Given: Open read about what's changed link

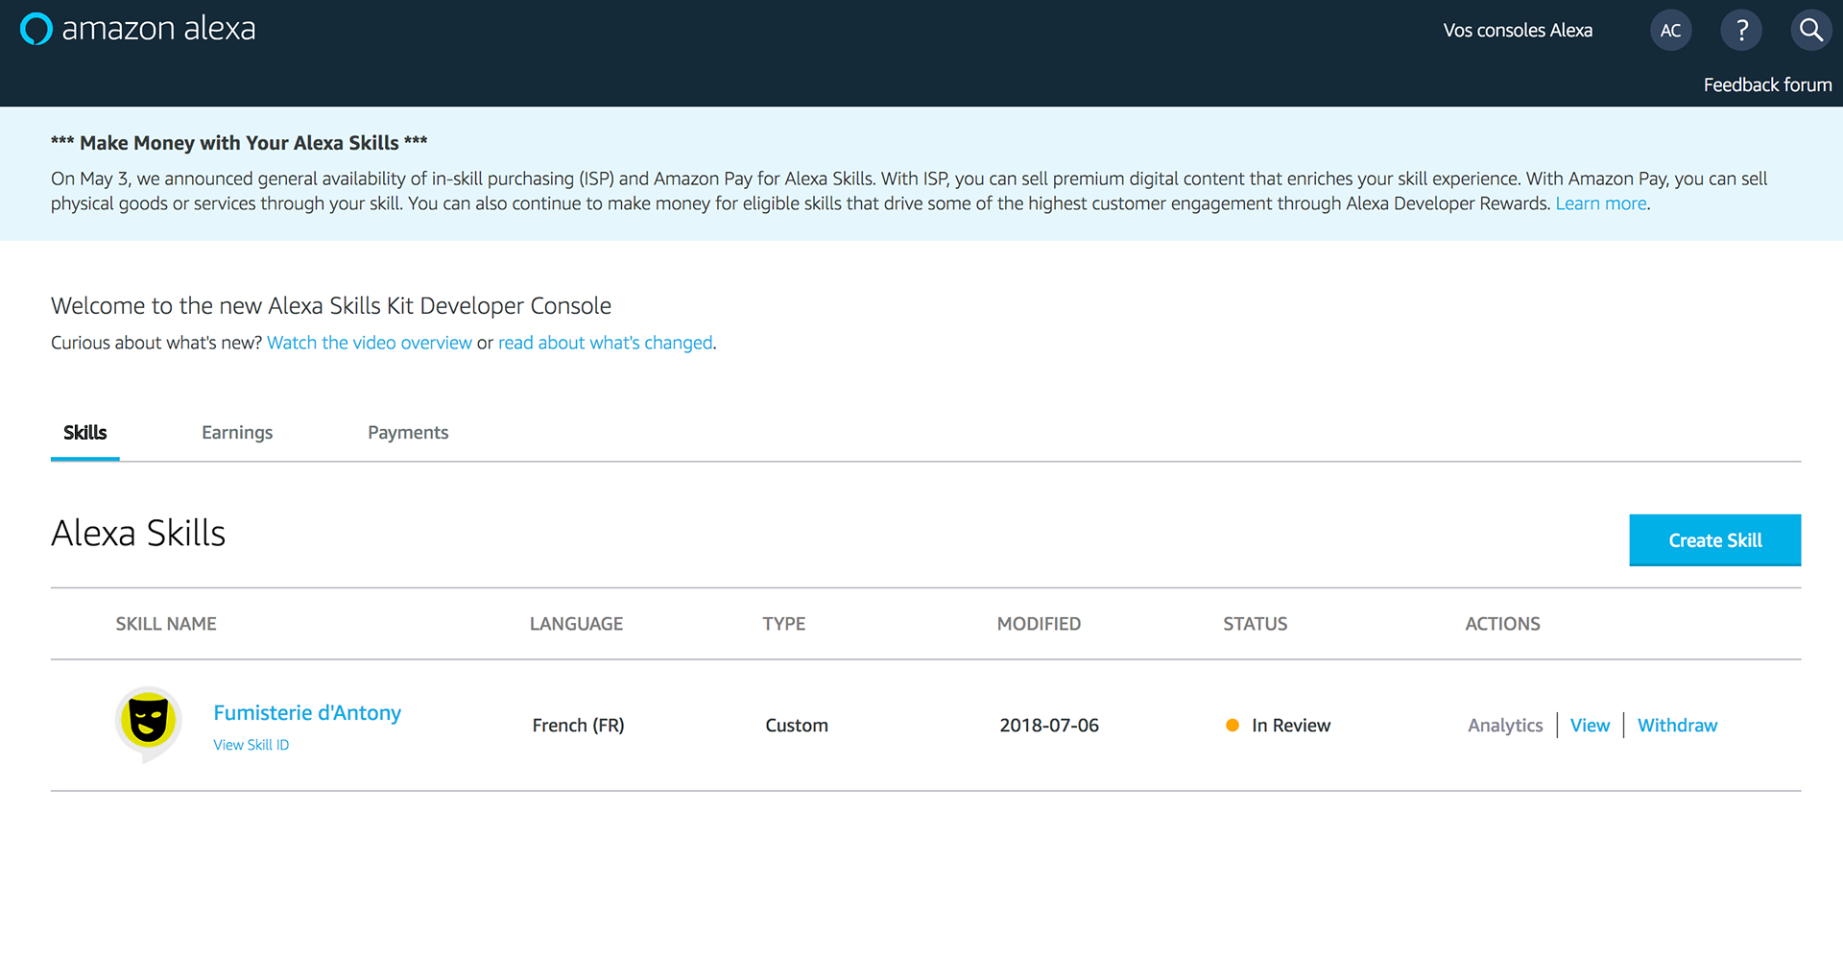Looking at the screenshot, I should coord(605,343).
